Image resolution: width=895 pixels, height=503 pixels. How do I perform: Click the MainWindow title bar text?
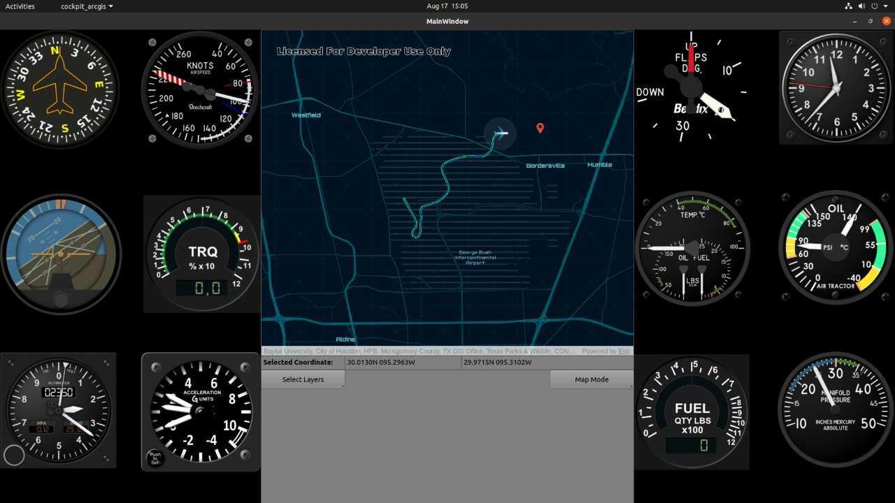click(447, 21)
